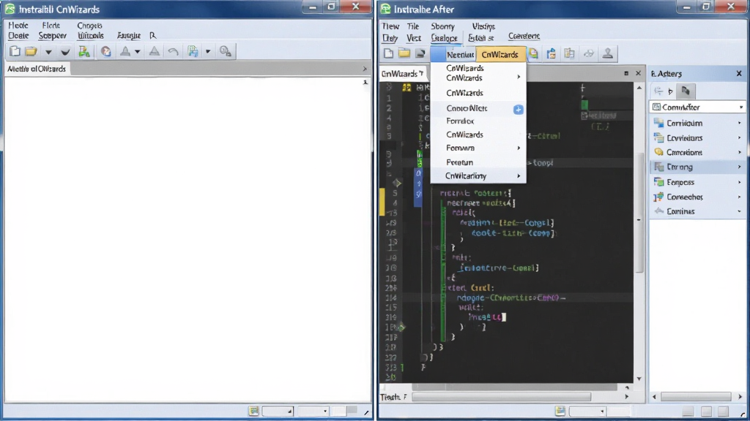Click the horizontal scrollbar below the code editor
This screenshot has height=421, width=750.
tap(501, 397)
